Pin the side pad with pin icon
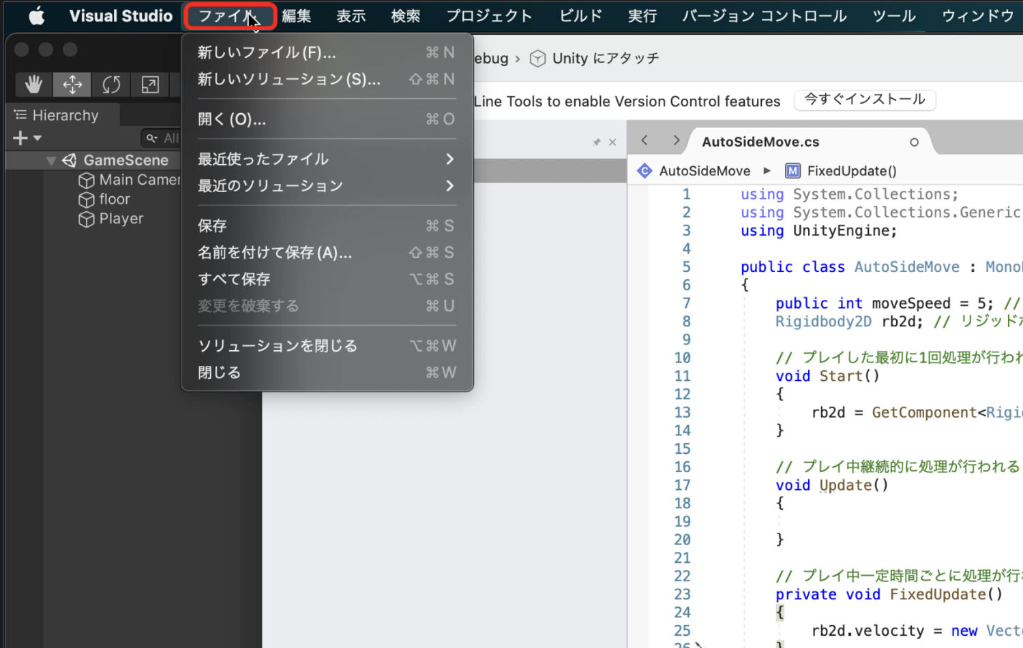Viewport: 1023px width, 648px height. 597,142
